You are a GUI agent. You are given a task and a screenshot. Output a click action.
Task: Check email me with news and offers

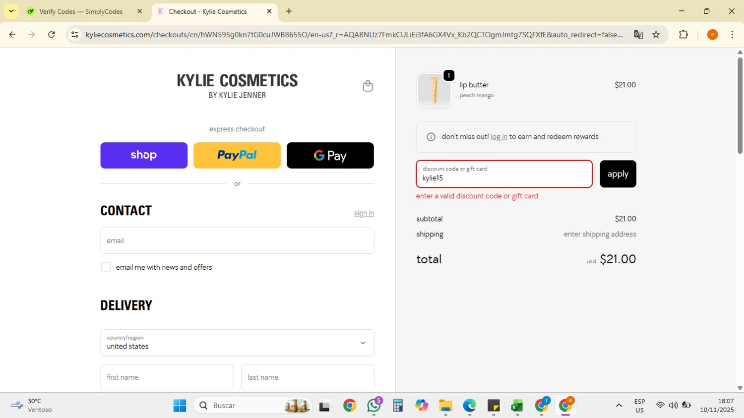coord(106,267)
